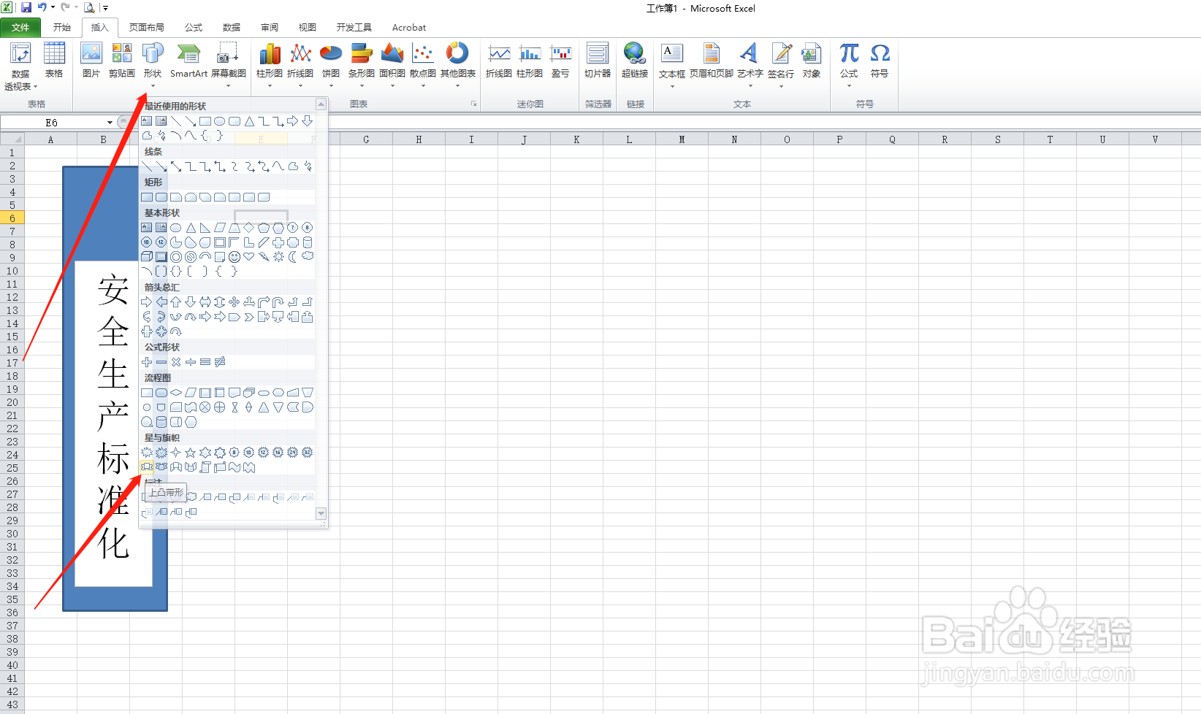Select the crescent moon shape

293,257
